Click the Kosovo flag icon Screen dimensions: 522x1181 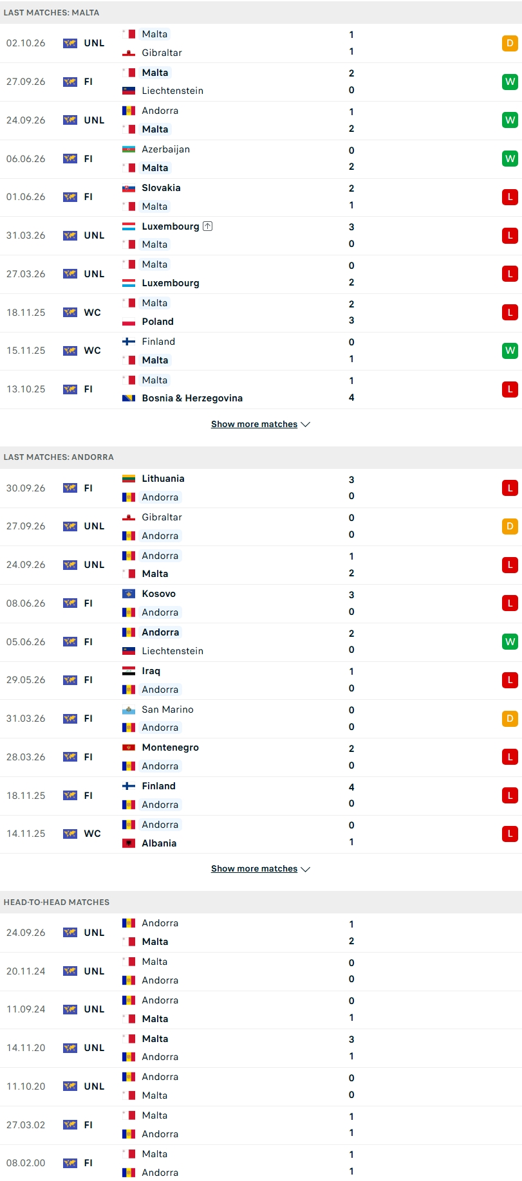point(129,594)
